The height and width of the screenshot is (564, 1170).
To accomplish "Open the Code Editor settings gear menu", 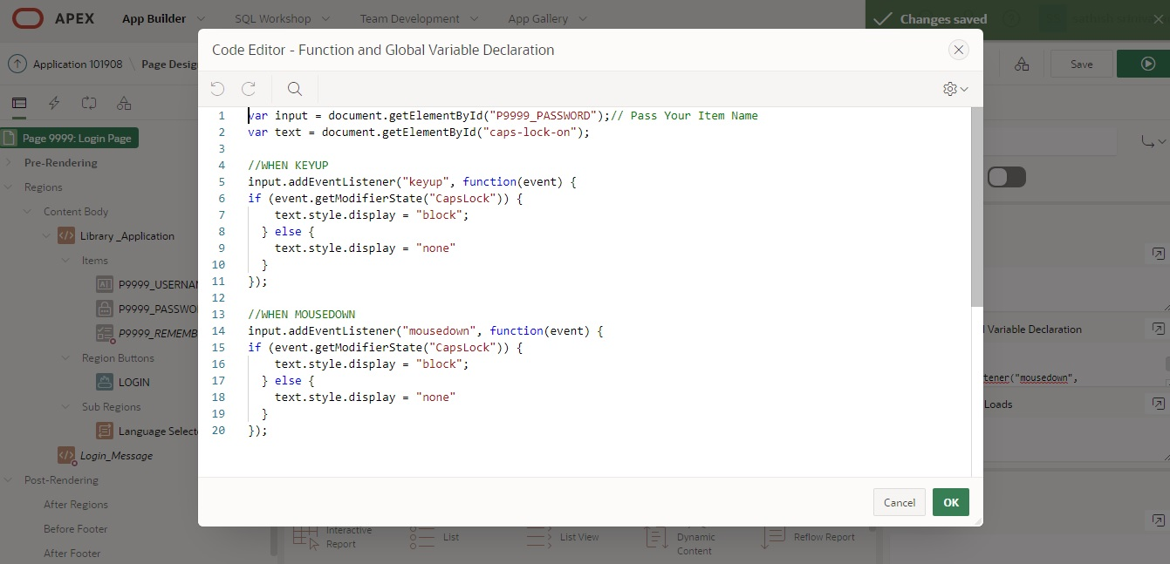I will [955, 89].
